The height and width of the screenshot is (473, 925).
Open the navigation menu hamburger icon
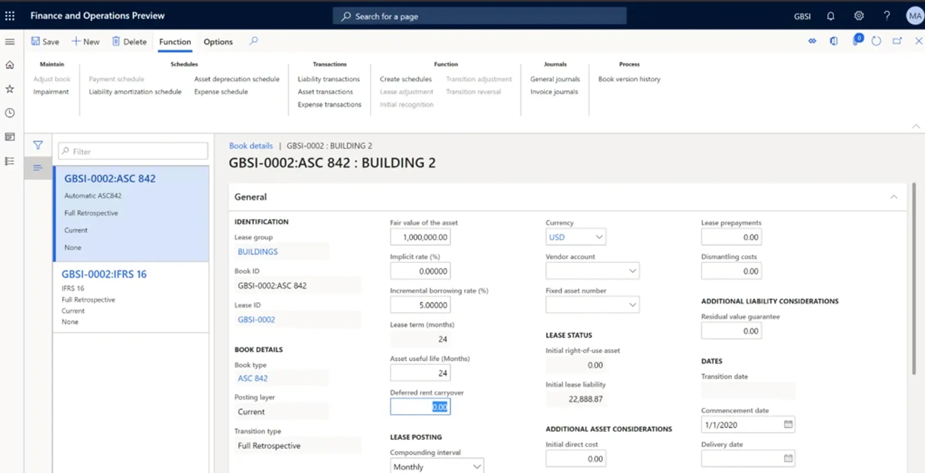pos(9,41)
